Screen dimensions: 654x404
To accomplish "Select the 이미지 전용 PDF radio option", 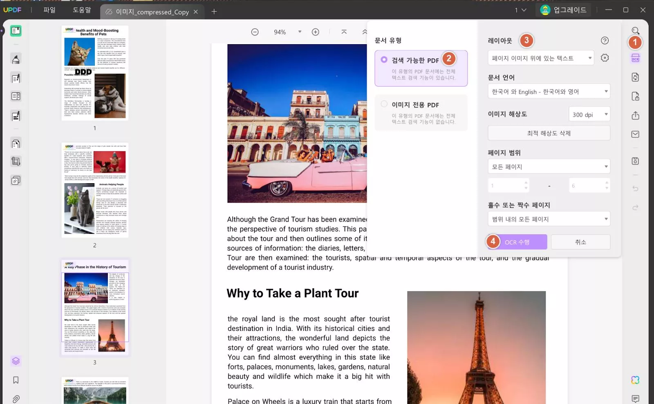I will click(384, 104).
